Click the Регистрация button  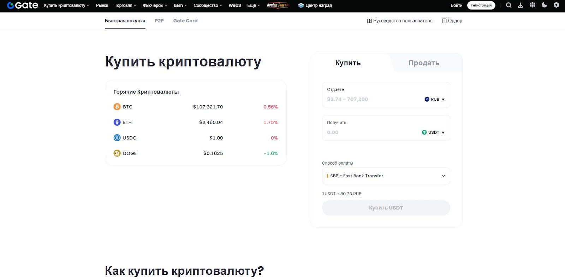point(481,5)
